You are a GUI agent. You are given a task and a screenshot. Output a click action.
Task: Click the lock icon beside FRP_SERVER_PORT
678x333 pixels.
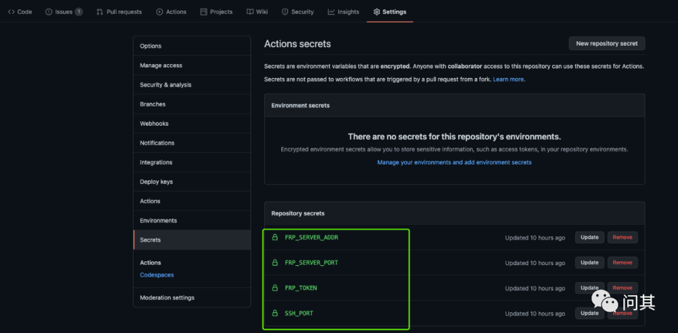(x=274, y=263)
